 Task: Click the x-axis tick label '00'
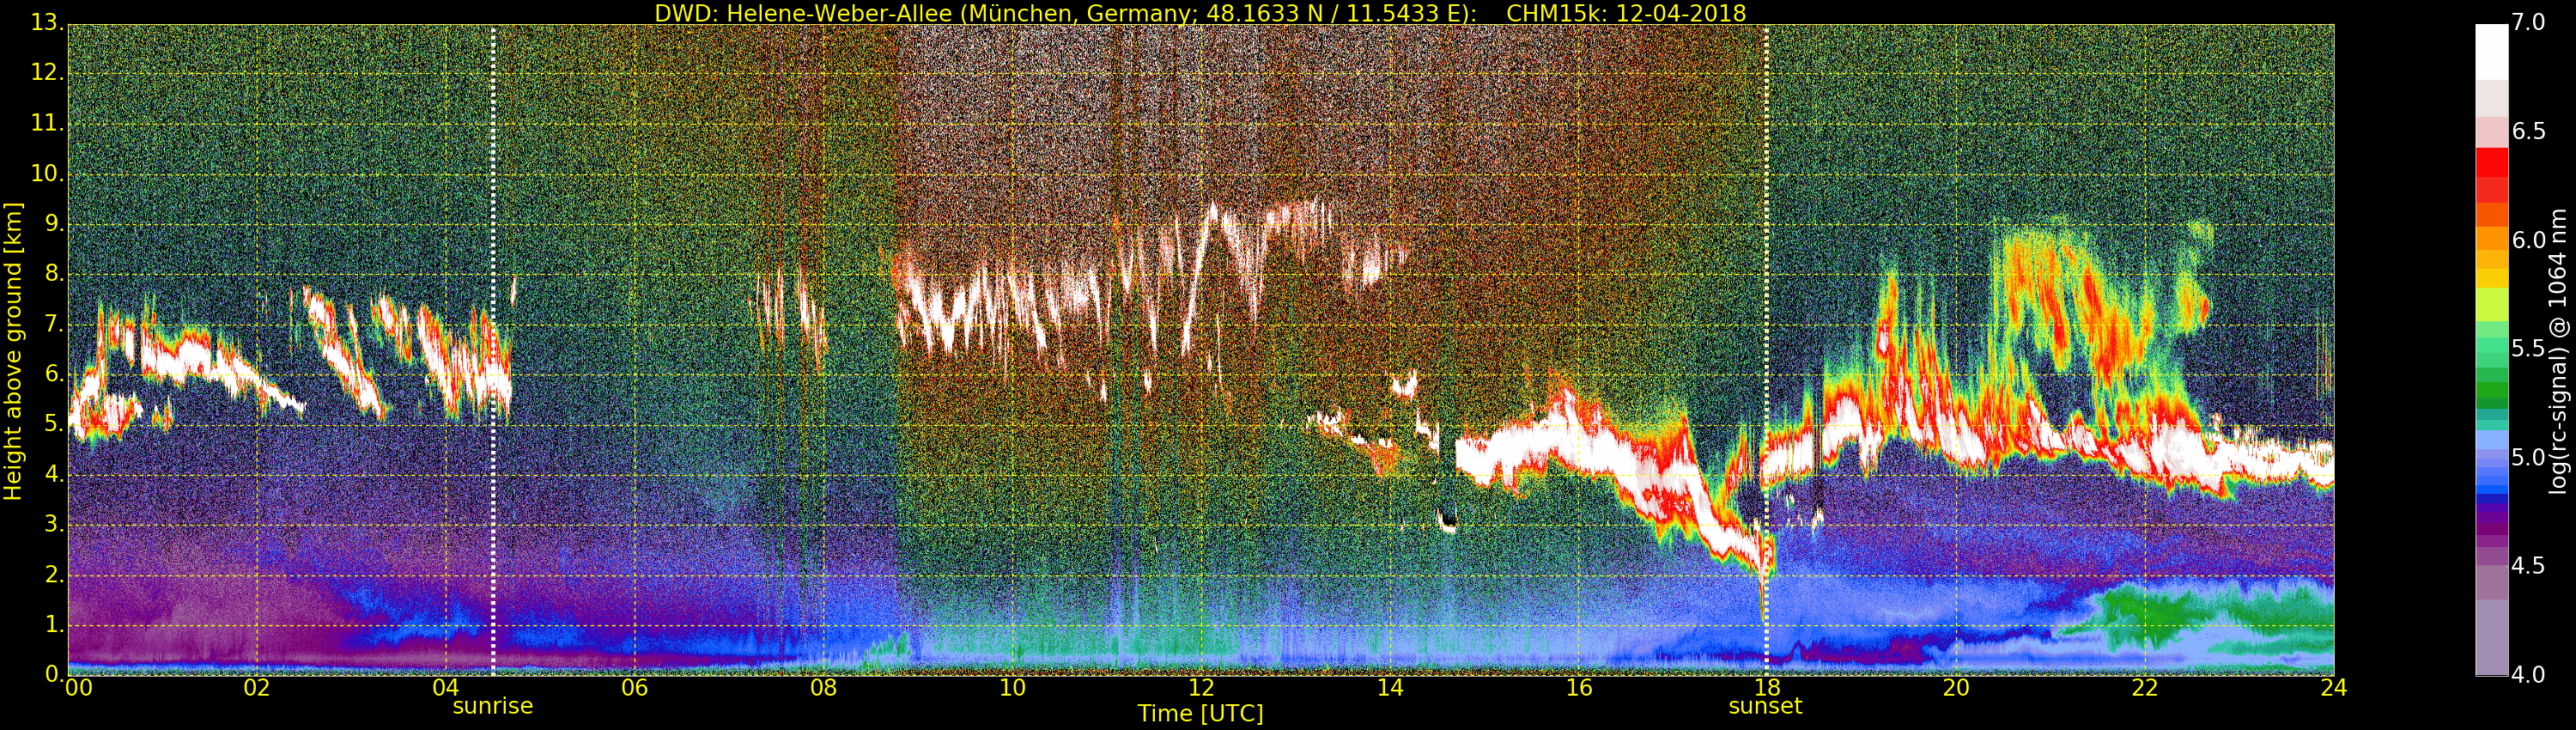[x=78, y=688]
